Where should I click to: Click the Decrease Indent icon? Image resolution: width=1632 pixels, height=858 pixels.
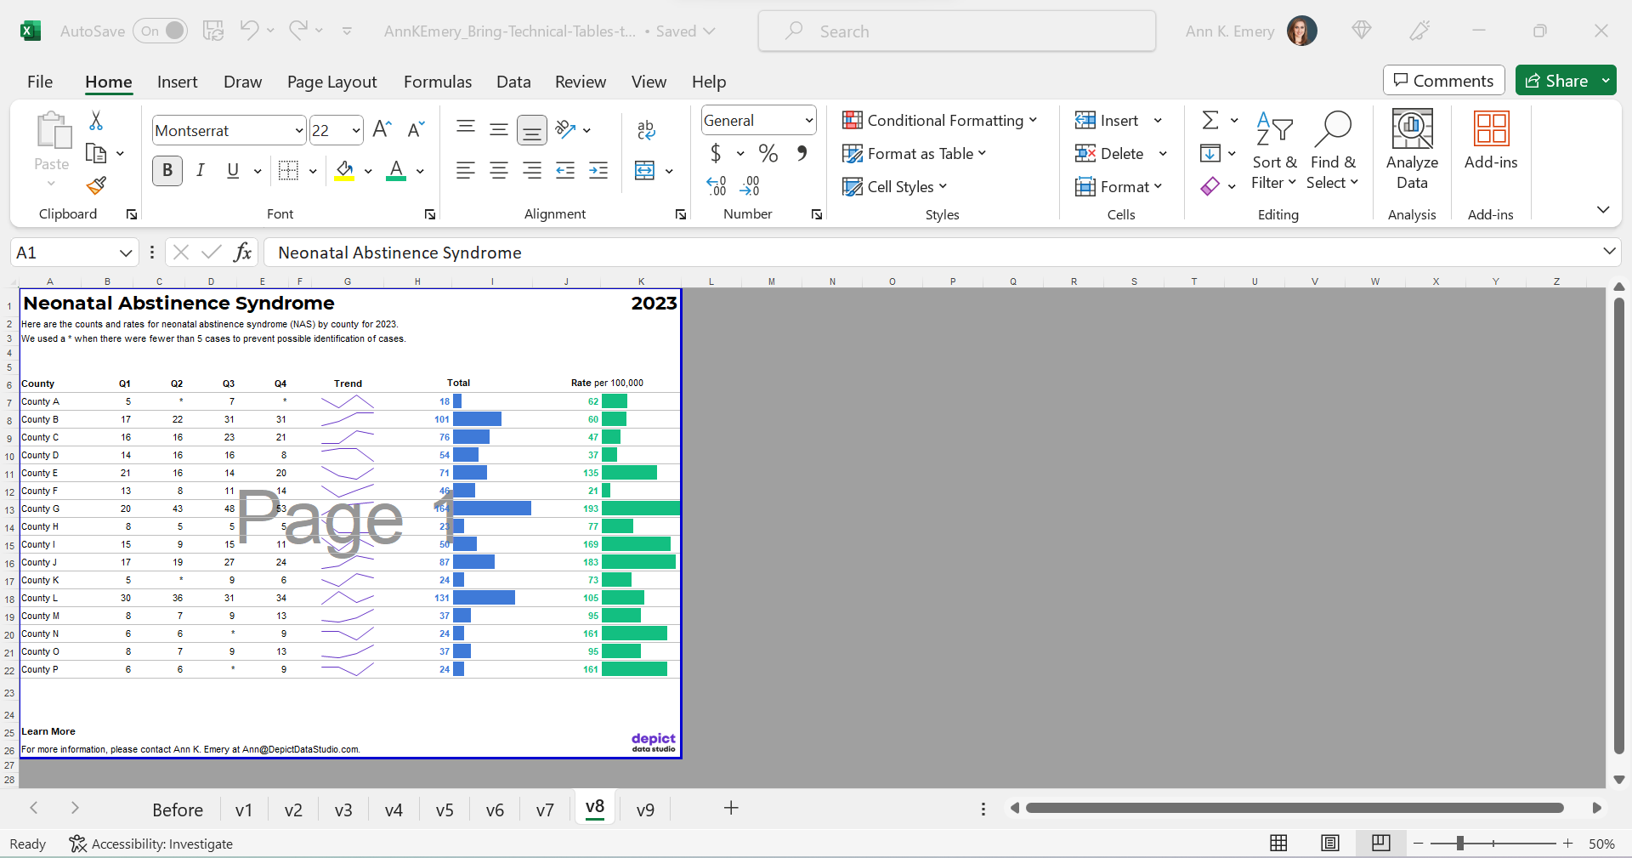click(565, 170)
